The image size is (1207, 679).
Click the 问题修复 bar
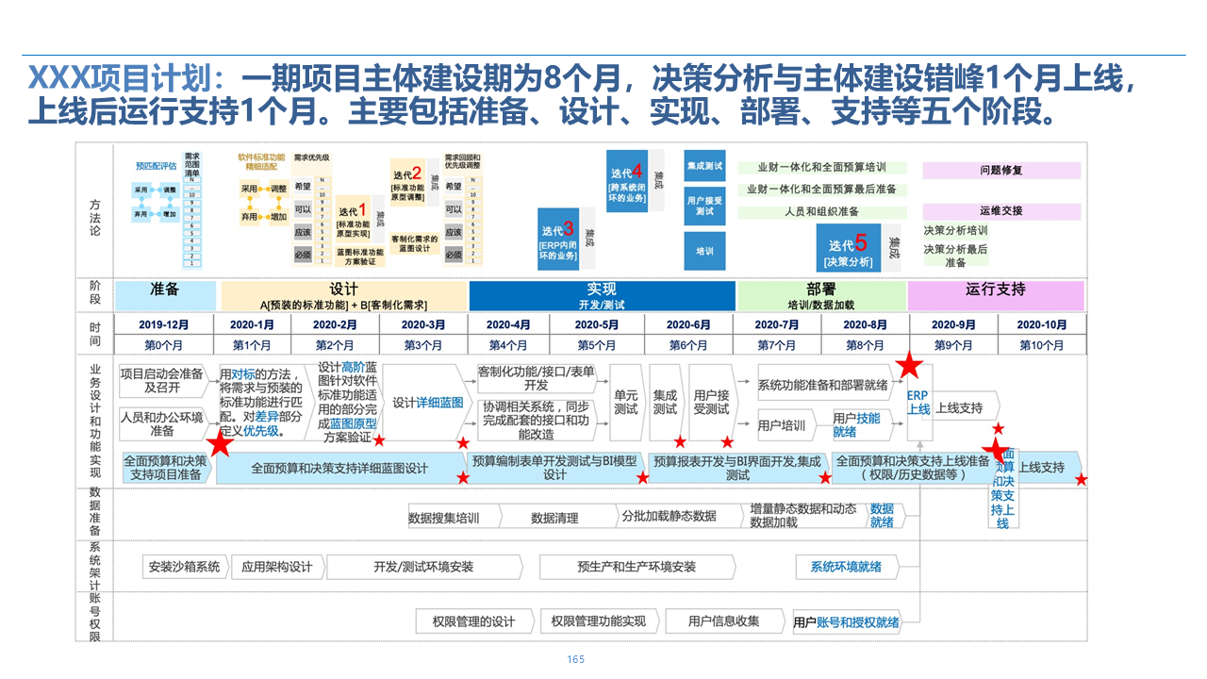coord(1001,171)
